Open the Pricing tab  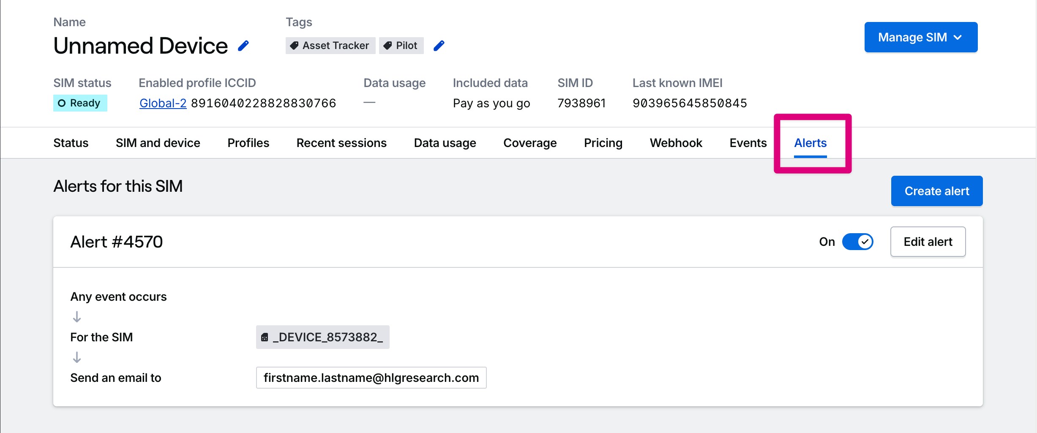pyautogui.click(x=603, y=143)
